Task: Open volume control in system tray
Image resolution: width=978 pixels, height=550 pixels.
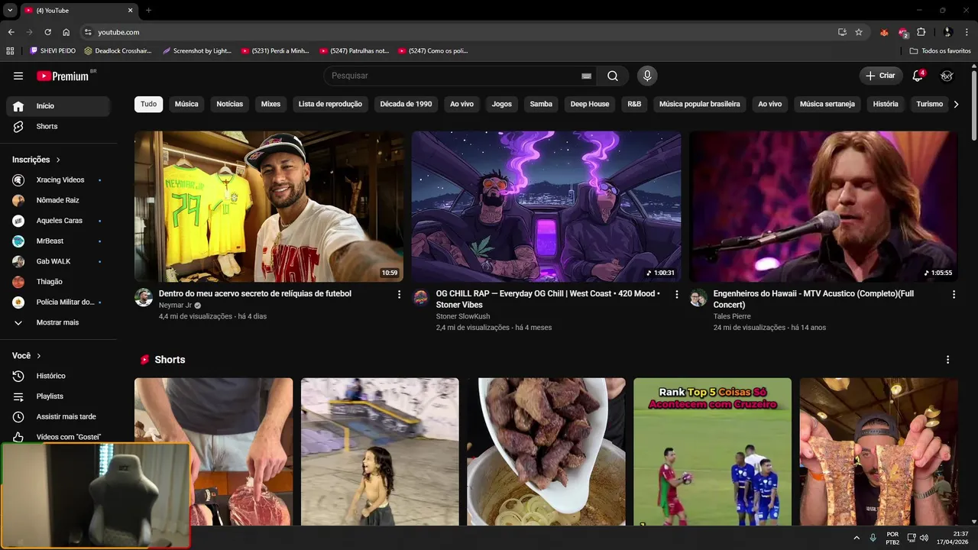Action: (x=925, y=538)
